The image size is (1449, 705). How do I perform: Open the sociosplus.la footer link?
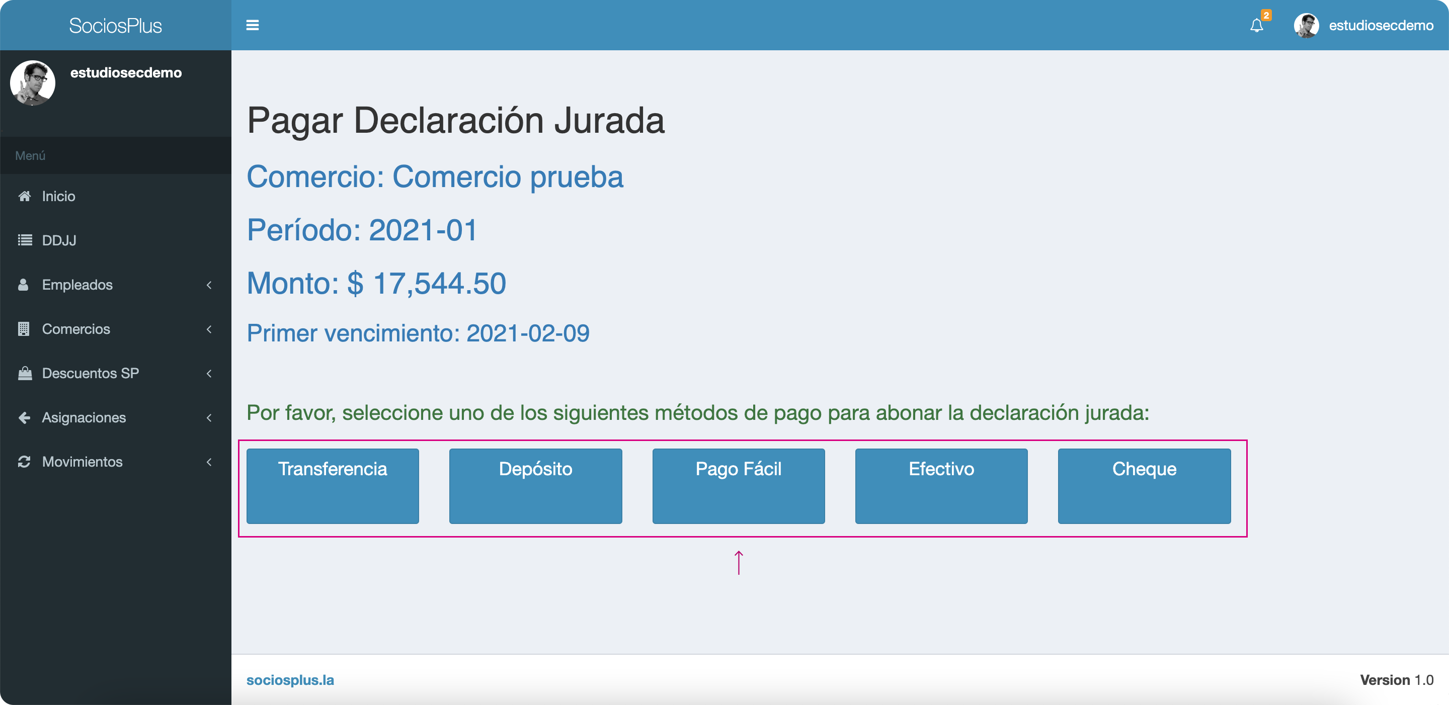290,680
